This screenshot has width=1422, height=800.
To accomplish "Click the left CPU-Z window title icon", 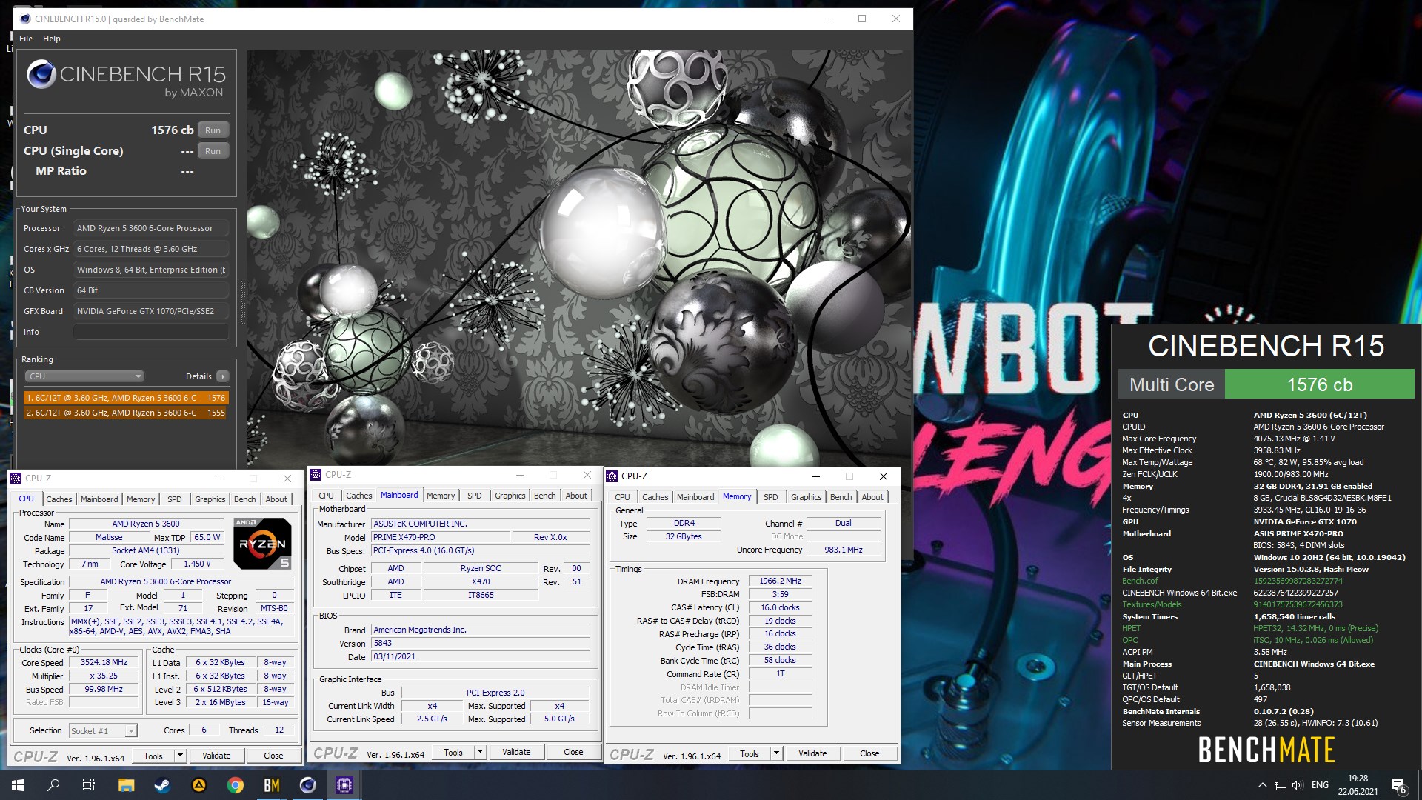I will click(x=16, y=479).
